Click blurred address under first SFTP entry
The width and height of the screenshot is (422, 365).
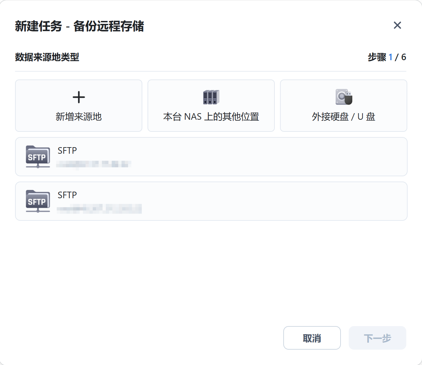(x=94, y=164)
